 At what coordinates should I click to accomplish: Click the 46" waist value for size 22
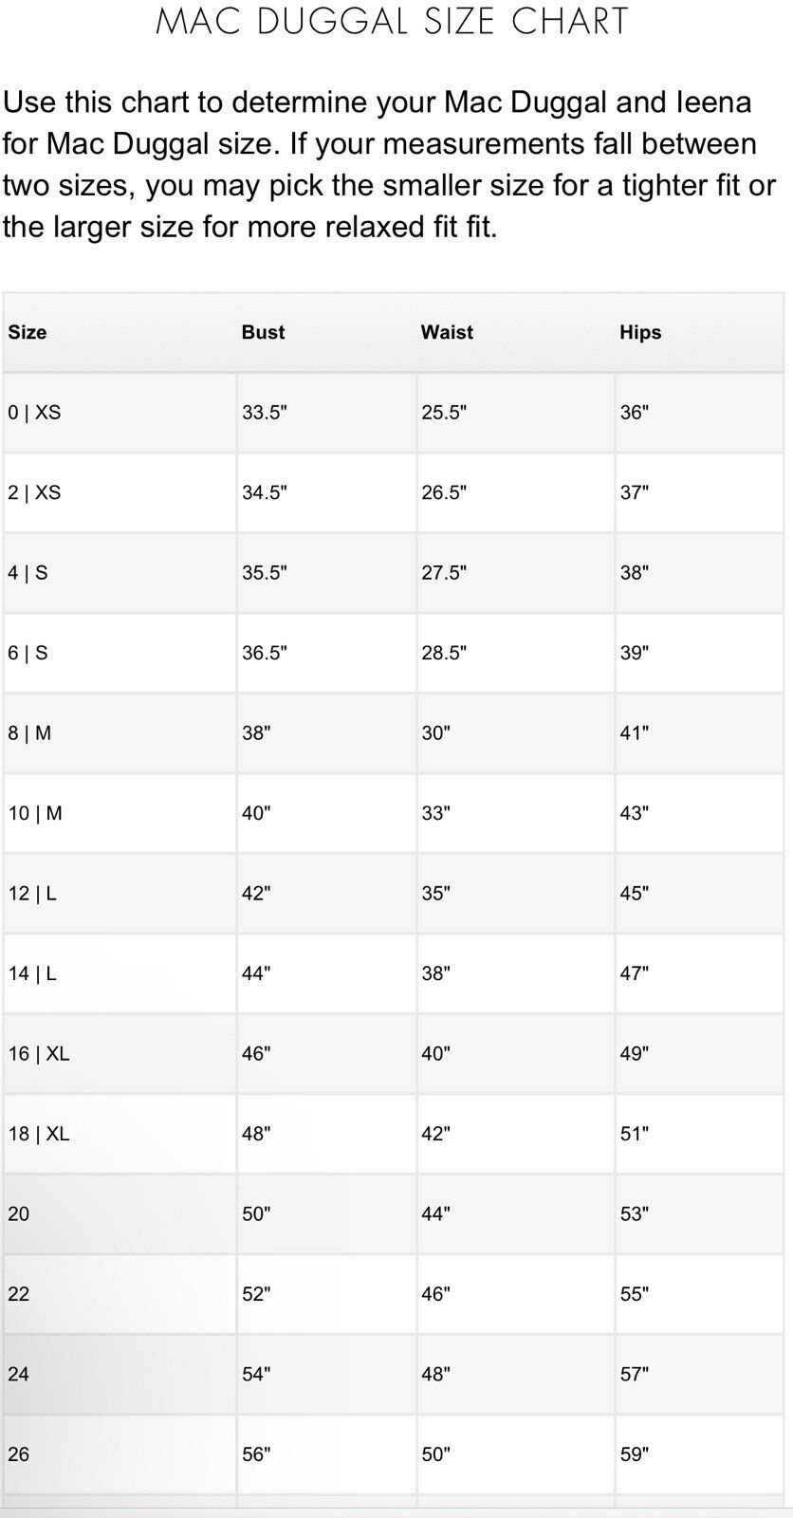click(435, 1294)
